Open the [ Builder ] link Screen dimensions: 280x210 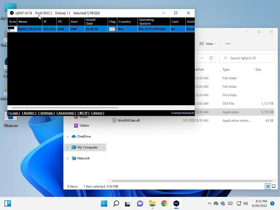point(29,113)
